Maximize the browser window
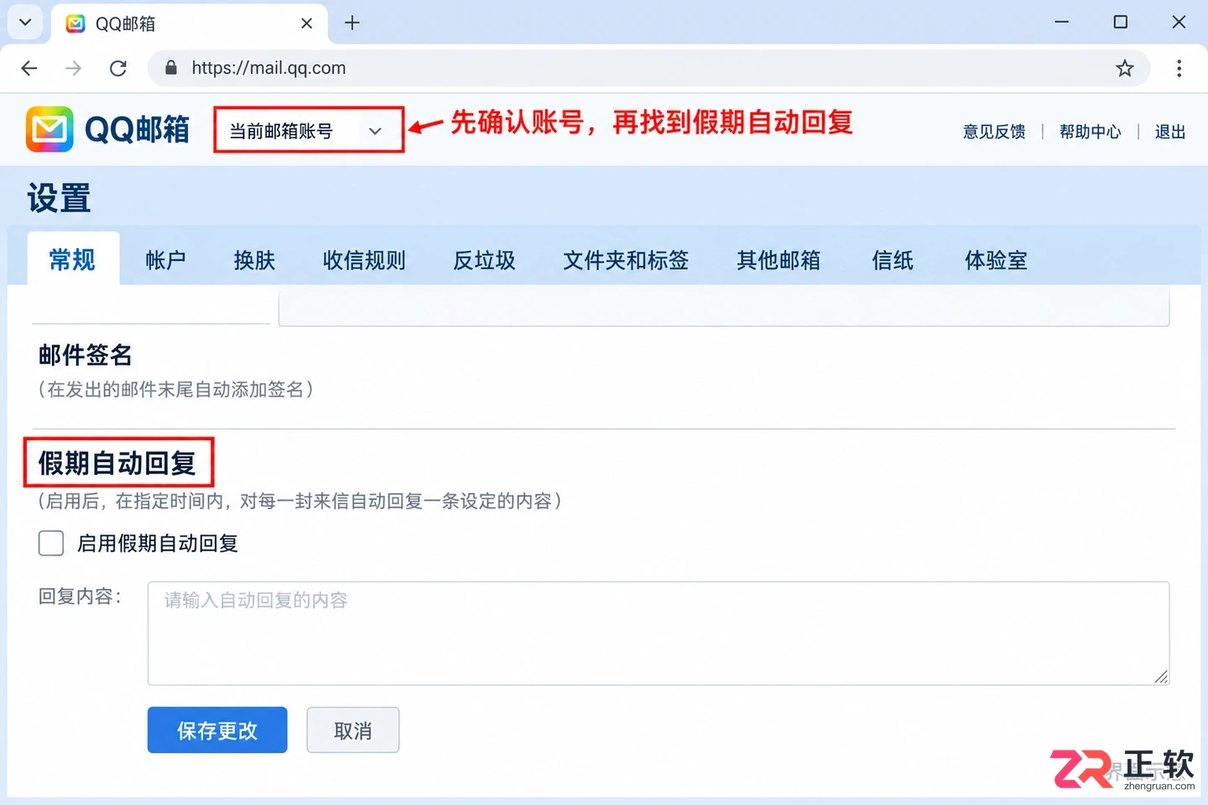The width and height of the screenshot is (1208, 805). 1121,23
